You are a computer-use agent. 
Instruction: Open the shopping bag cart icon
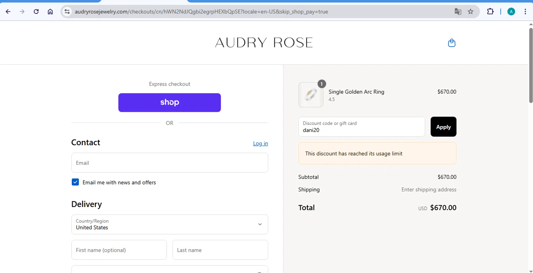452,43
